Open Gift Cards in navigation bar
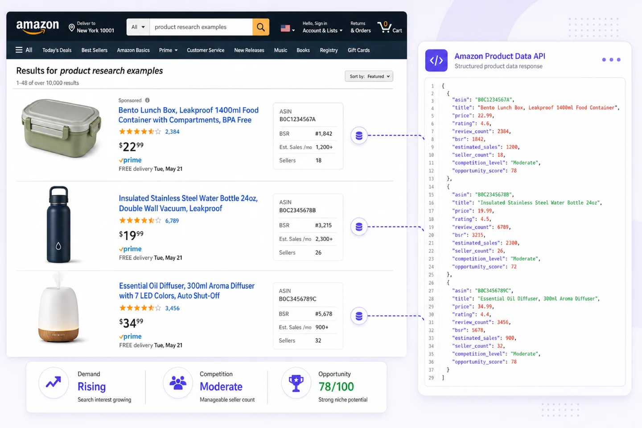The image size is (642, 428). pos(359,50)
